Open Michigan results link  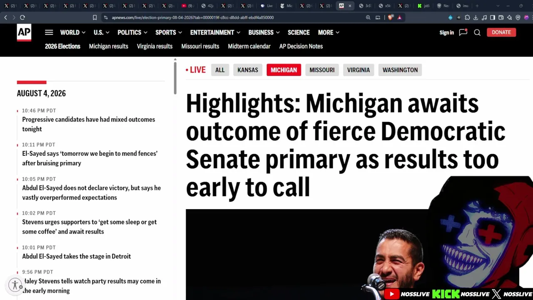pyautogui.click(x=109, y=46)
